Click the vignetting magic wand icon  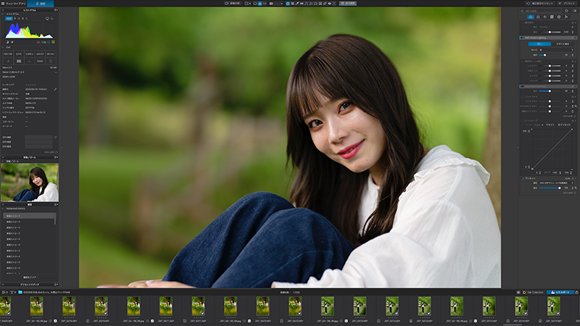pyautogui.click(x=576, y=188)
